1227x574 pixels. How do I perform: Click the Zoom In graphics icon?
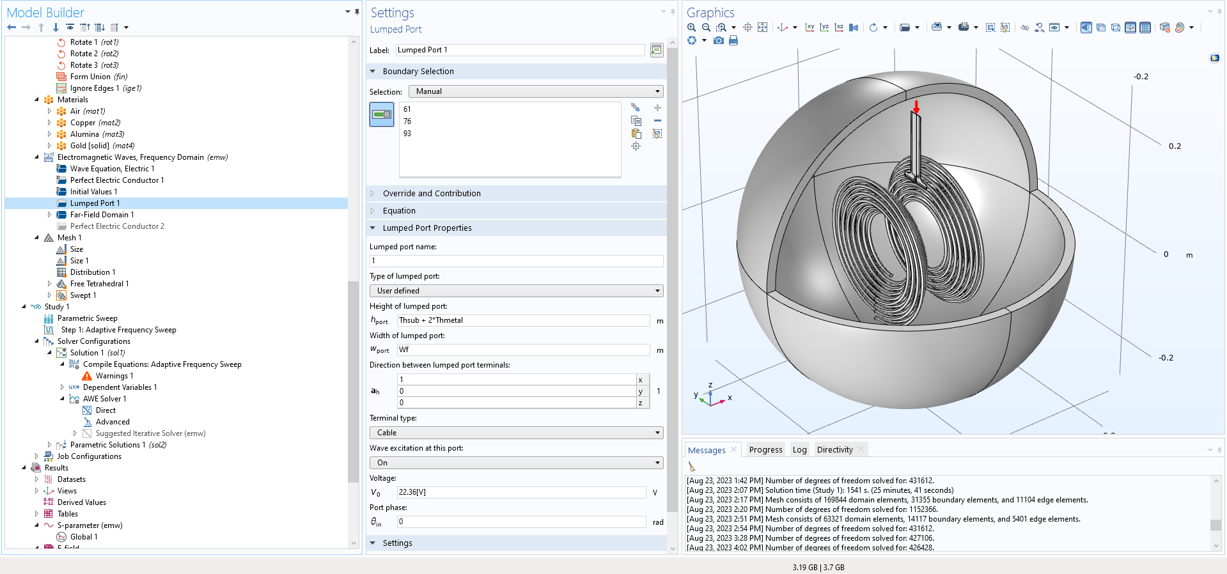pos(691,27)
